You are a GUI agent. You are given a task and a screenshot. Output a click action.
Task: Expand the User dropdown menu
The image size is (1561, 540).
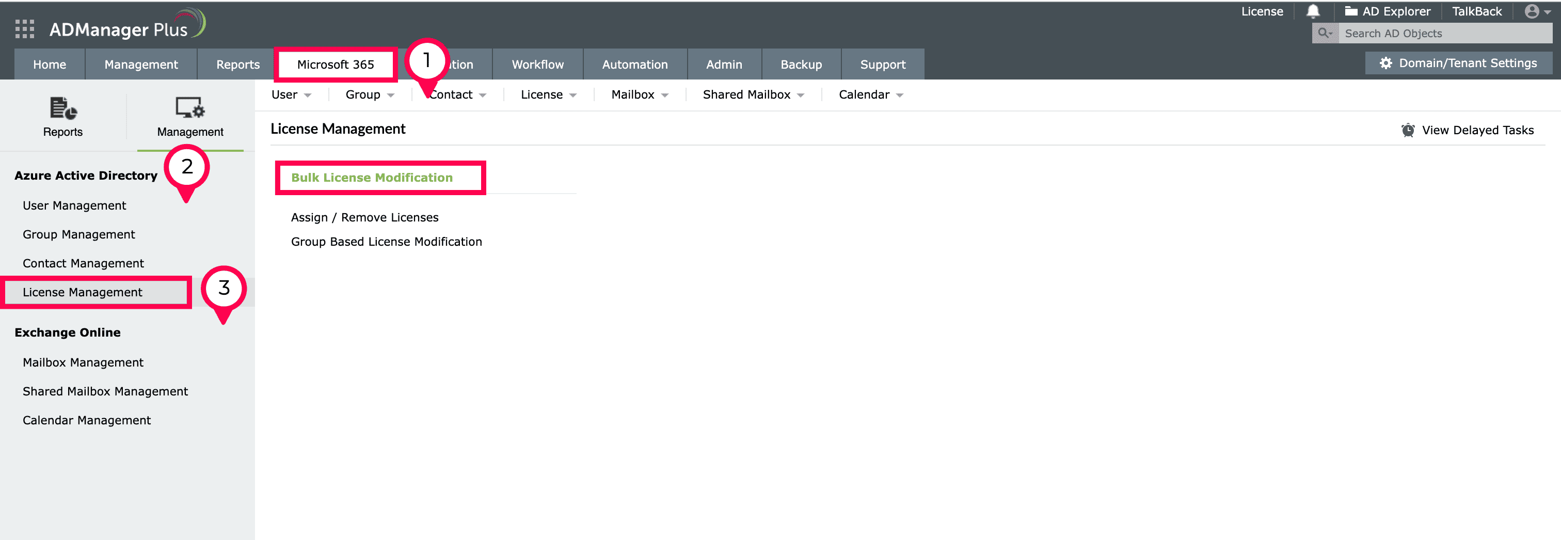pos(291,94)
